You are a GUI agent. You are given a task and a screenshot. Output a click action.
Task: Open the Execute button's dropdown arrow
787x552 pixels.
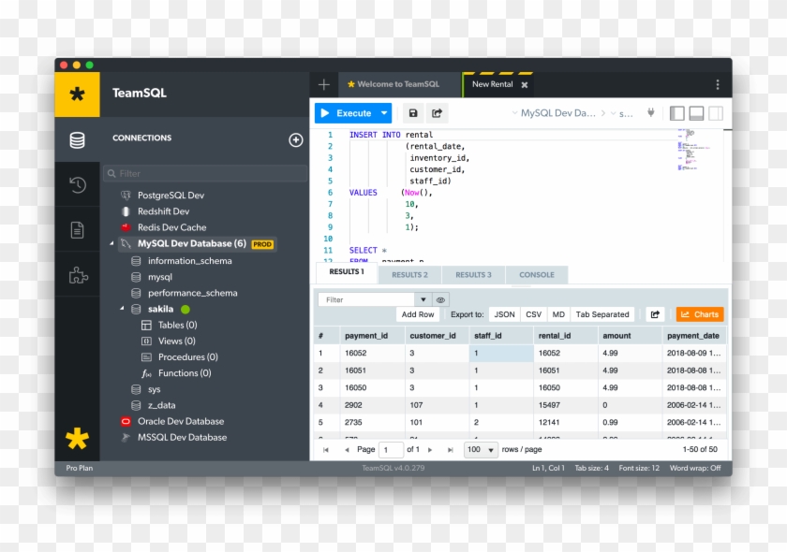(x=382, y=112)
